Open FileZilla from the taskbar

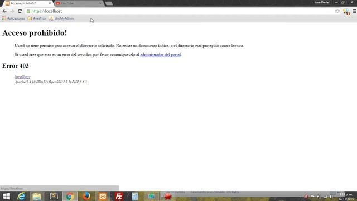tap(119, 196)
